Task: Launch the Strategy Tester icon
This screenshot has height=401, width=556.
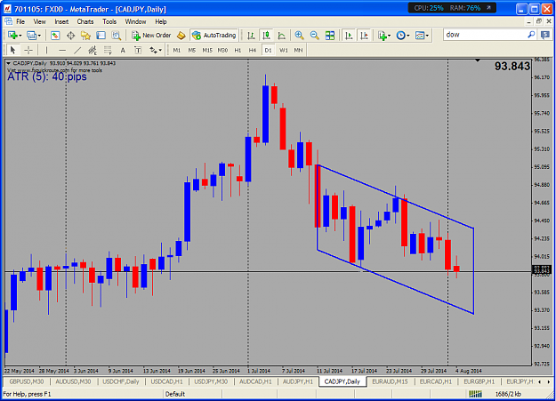Action: (x=117, y=35)
